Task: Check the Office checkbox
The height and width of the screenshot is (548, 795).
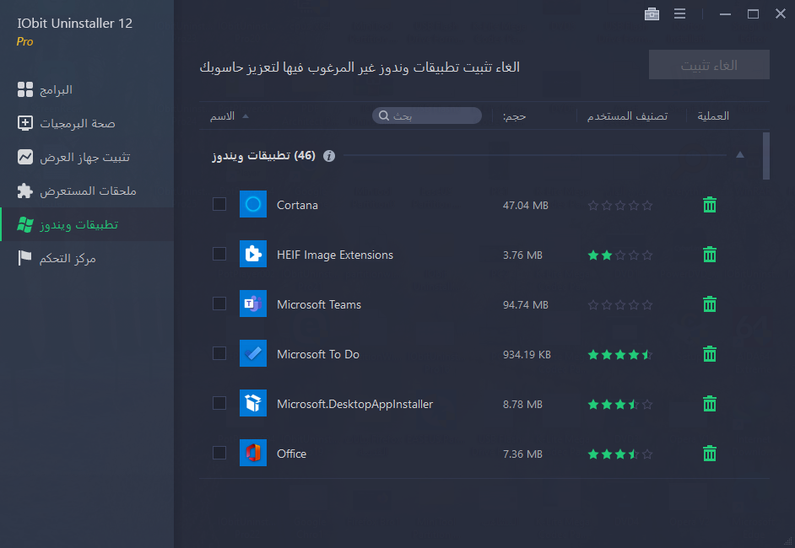Action: pyautogui.click(x=219, y=453)
